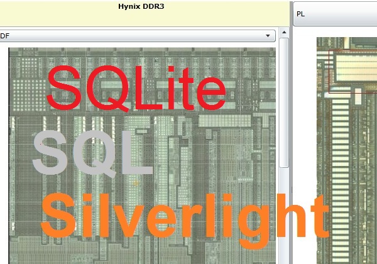377x264 pixels.
Task: Click the dropdown arrow of DF combo box
Action: [268, 36]
